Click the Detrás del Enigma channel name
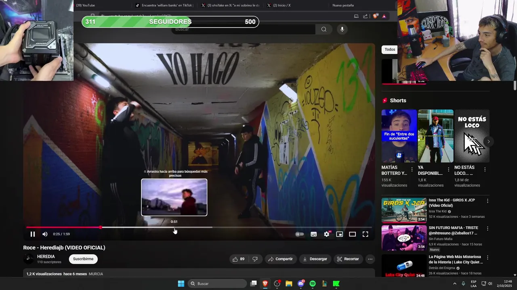517x290 pixels. (x=442, y=268)
